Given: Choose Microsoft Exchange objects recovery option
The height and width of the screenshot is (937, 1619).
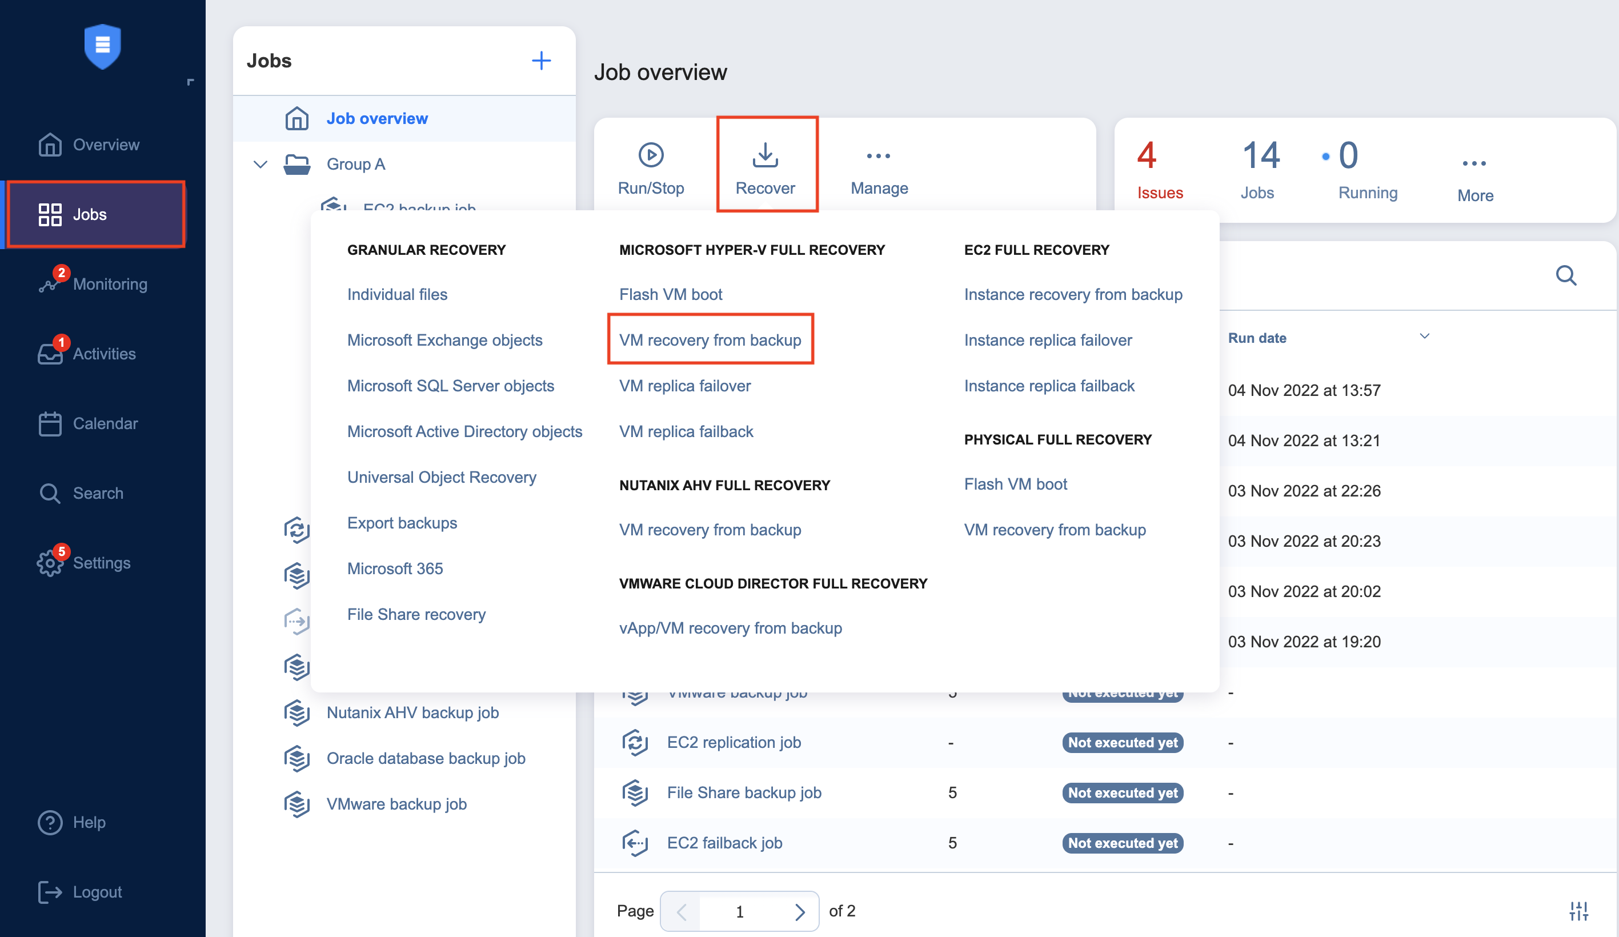Looking at the screenshot, I should pyautogui.click(x=444, y=339).
